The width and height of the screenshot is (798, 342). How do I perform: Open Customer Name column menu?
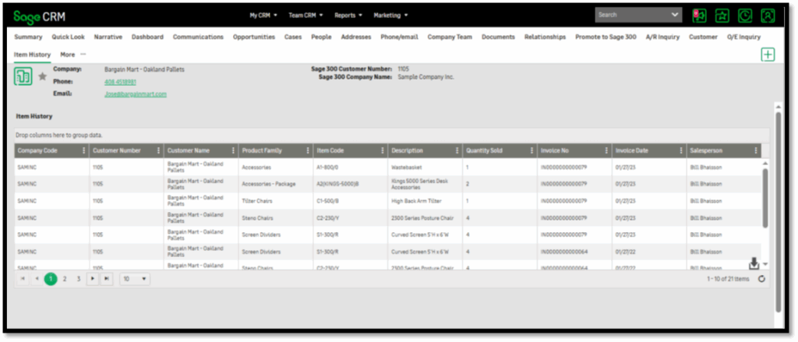233,150
